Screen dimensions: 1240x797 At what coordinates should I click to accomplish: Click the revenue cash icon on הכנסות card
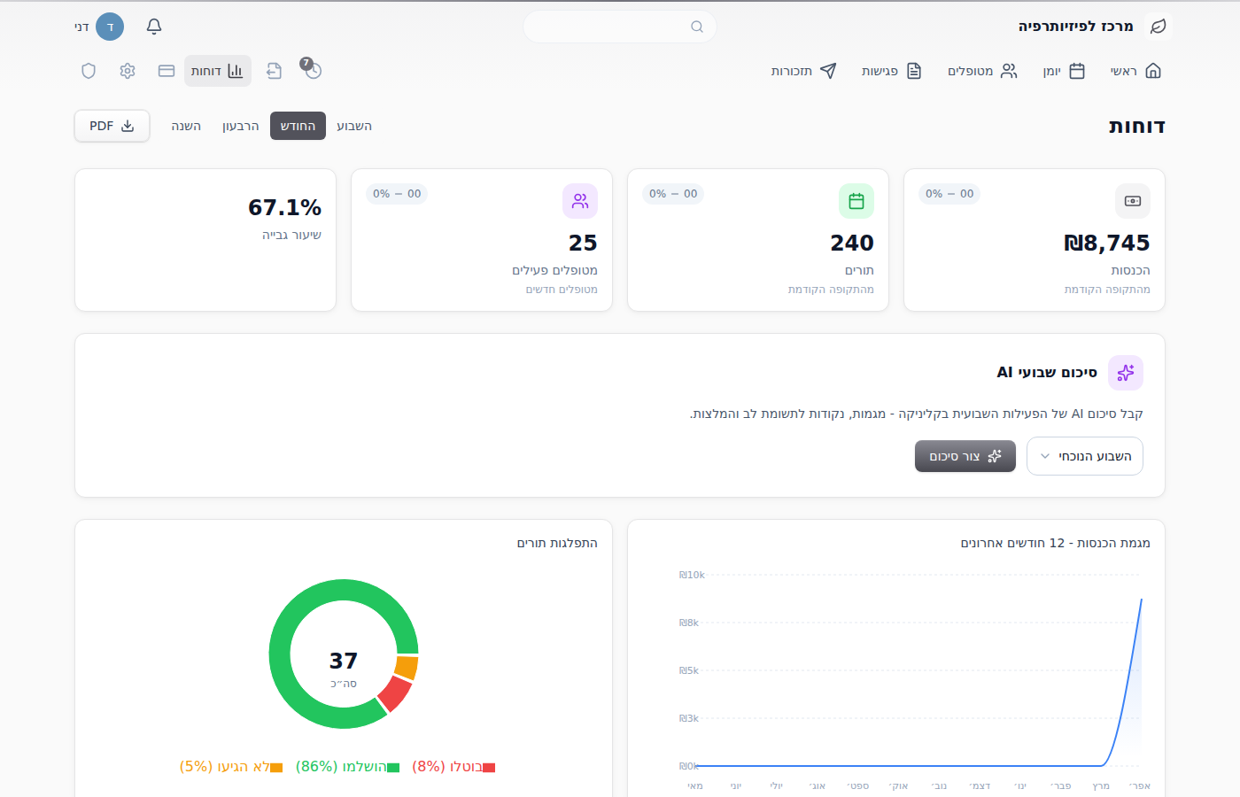point(1133,201)
